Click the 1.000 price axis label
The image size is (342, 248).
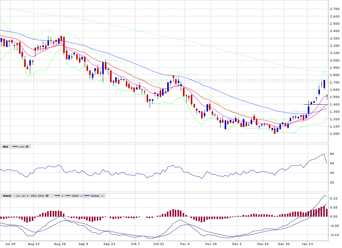coord(334,134)
